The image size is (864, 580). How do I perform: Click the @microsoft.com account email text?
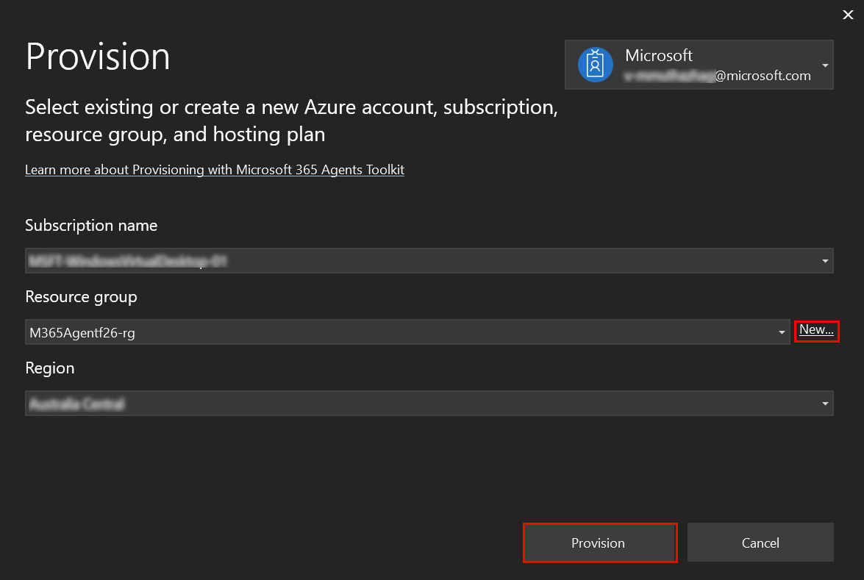pyautogui.click(x=718, y=76)
